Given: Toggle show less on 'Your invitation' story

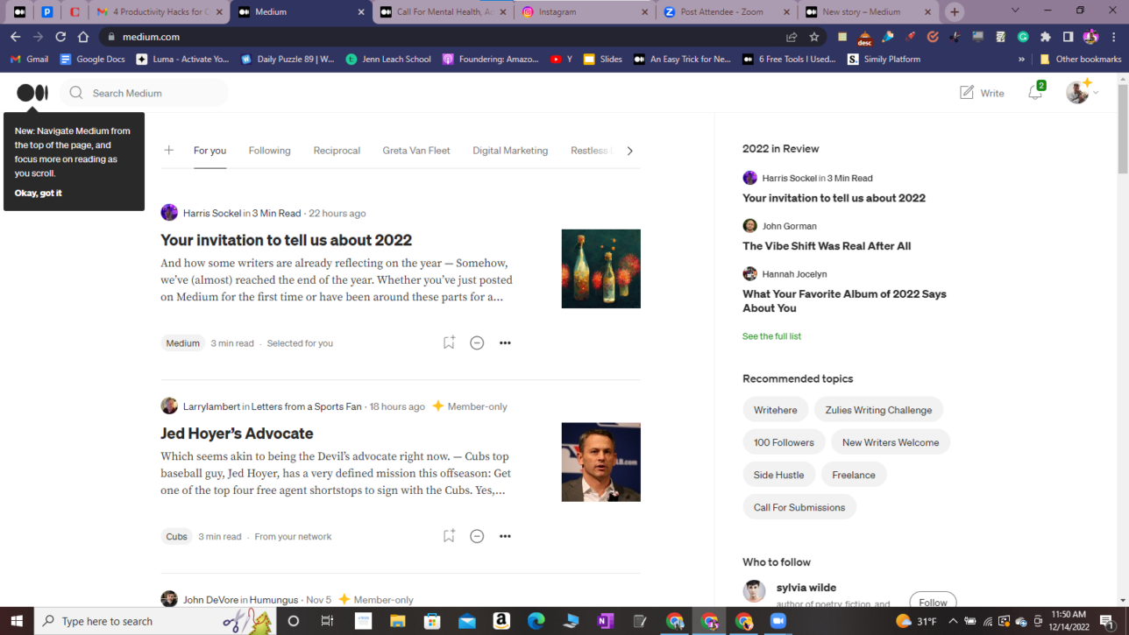Looking at the screenshot, I should tap(477, 342).
